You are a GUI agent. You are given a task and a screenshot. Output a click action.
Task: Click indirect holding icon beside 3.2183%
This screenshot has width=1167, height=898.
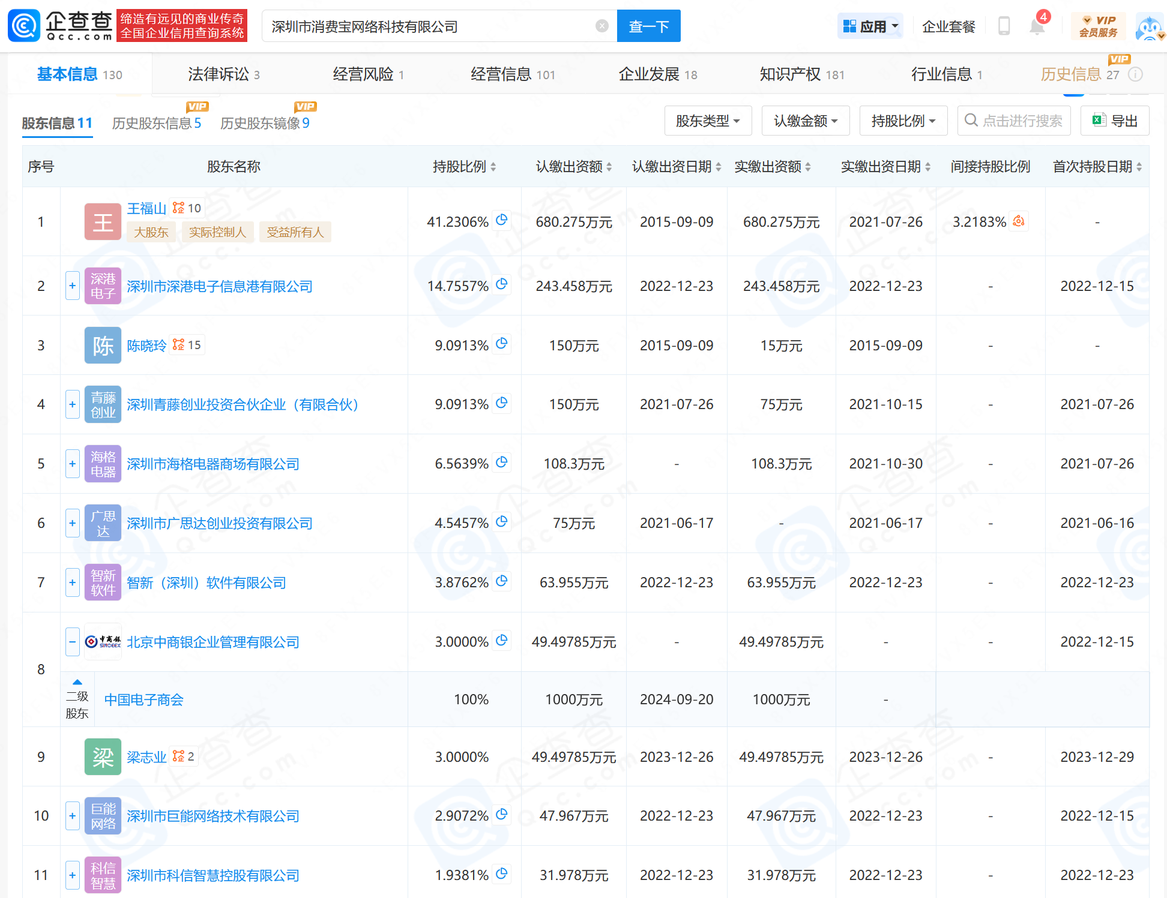coord(1019,221)
